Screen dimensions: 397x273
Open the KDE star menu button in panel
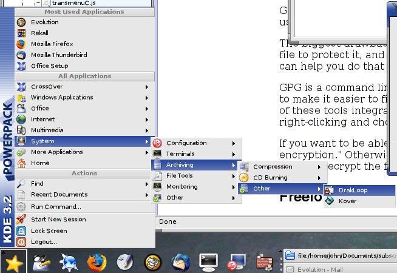[x=13, y=262]
